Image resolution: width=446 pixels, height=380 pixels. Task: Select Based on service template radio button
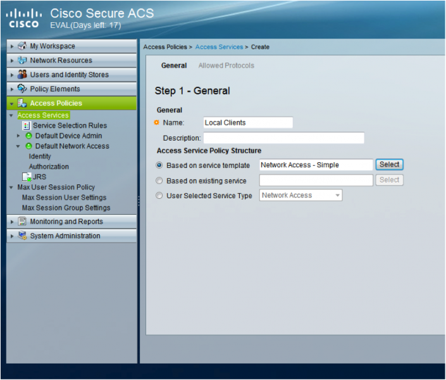[159, 165]
